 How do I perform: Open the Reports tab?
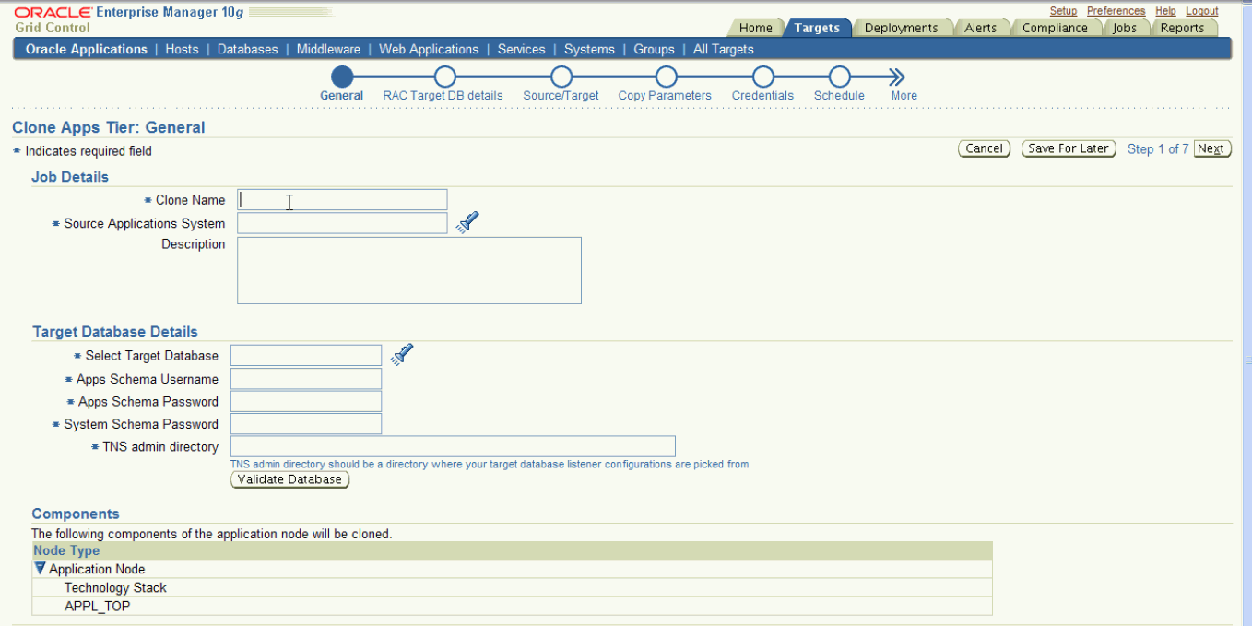coord(1182,28)
